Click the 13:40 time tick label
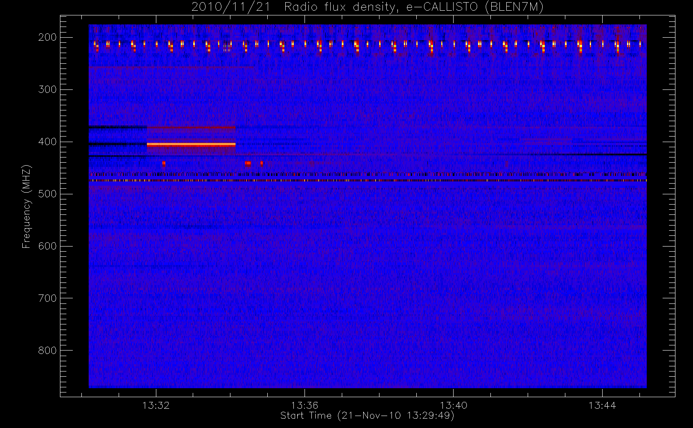This screenshot has width=693, height=428. [x=453, y=405]
